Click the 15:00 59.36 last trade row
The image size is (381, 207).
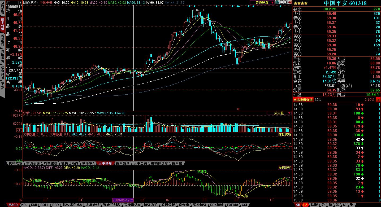point(336,200)
